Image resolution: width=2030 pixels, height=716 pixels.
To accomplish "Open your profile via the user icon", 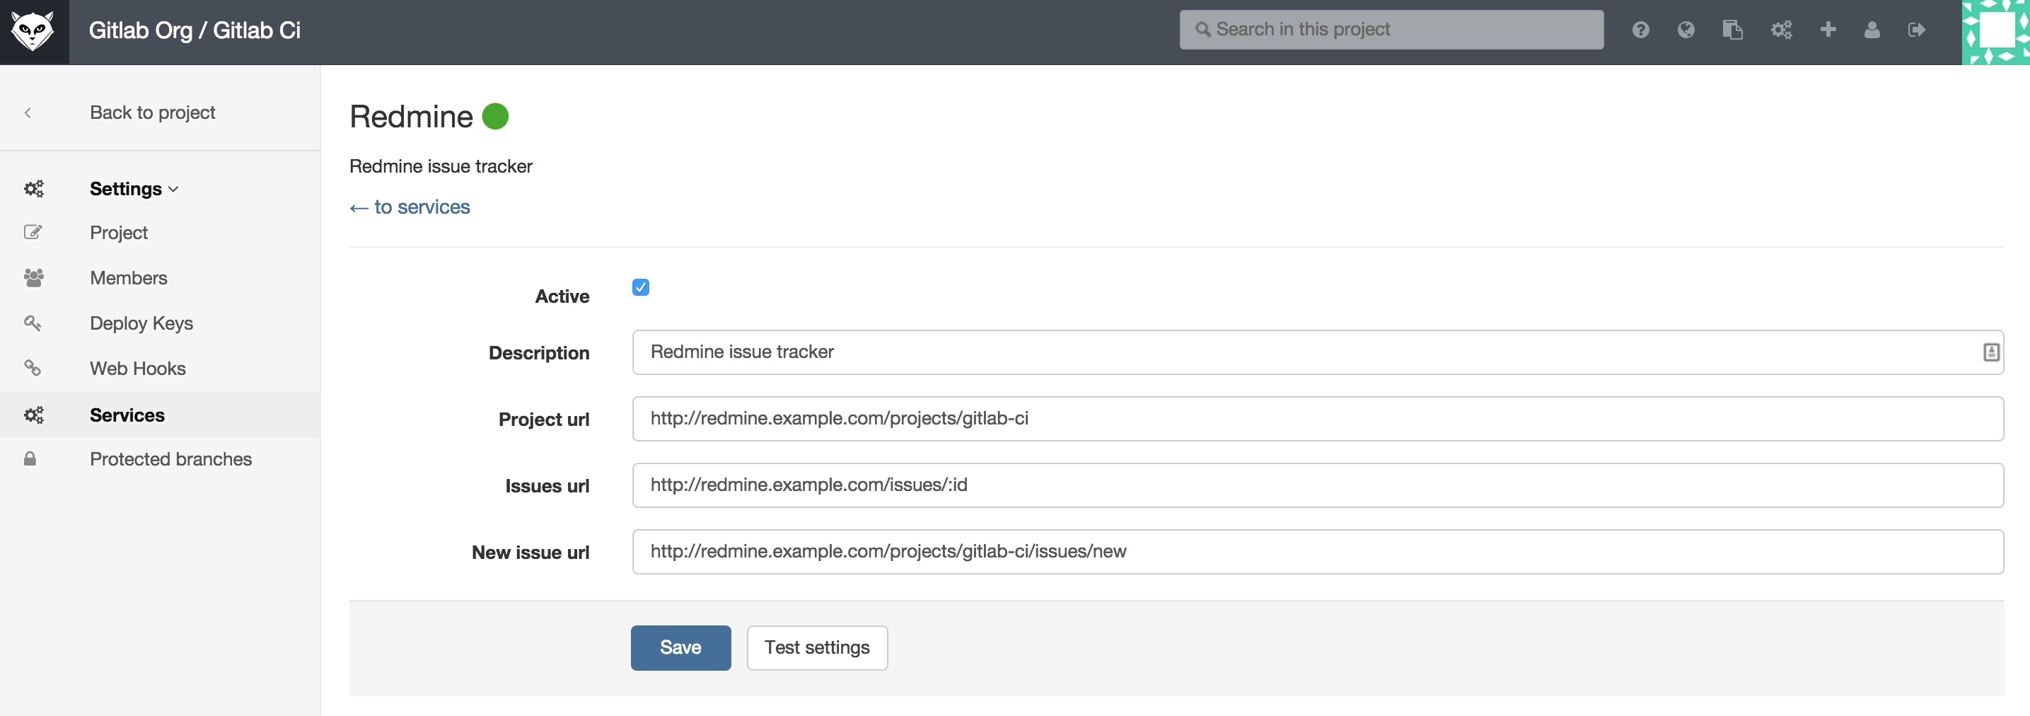I will click(x=1872, y=29).
